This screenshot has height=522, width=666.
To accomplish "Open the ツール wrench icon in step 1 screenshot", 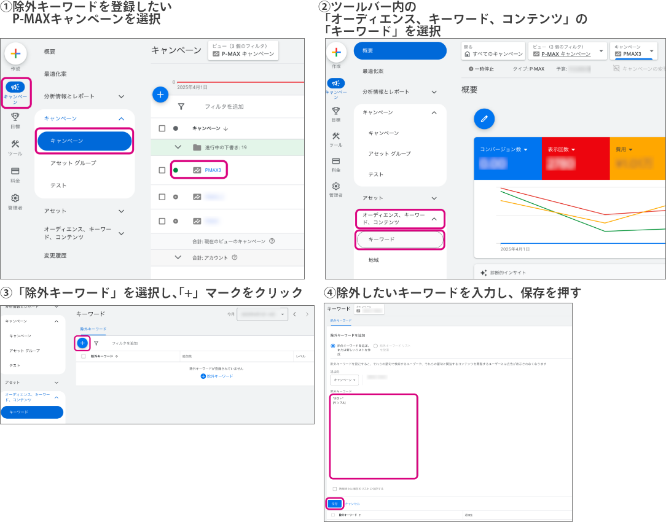I will coord(15,144).
